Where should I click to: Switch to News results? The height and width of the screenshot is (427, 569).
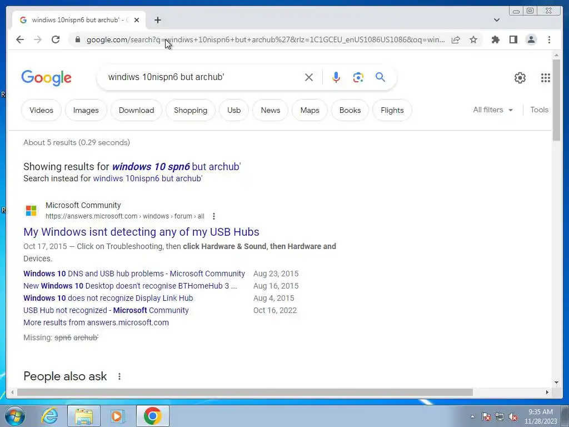click(271, 110)
